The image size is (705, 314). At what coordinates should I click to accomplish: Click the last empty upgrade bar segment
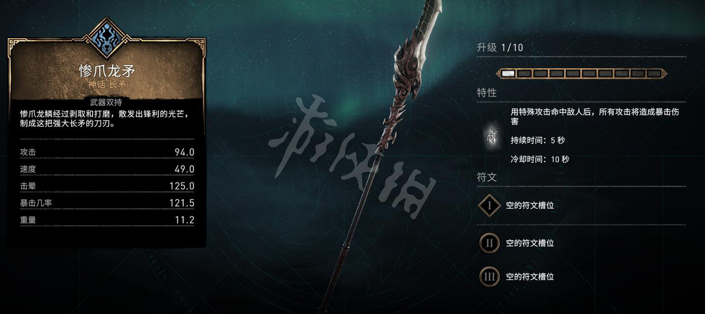point(654,73)
